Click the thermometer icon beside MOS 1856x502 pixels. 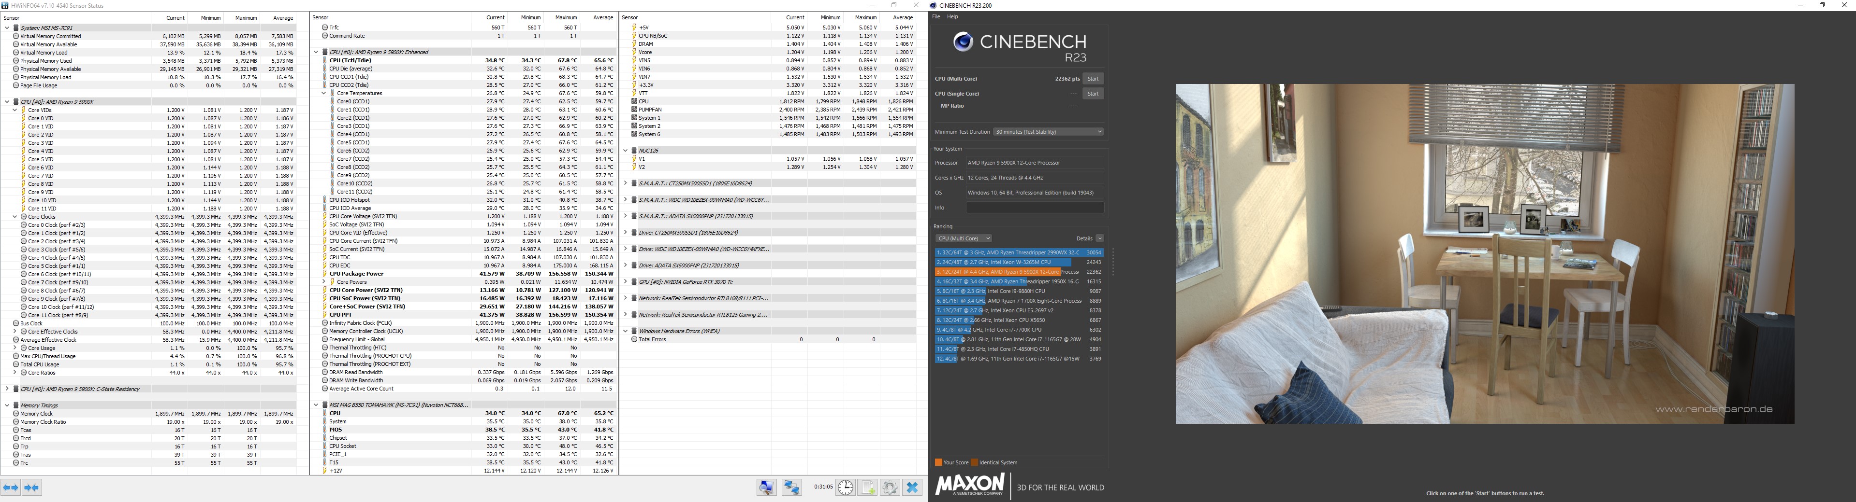pos(325,430)
